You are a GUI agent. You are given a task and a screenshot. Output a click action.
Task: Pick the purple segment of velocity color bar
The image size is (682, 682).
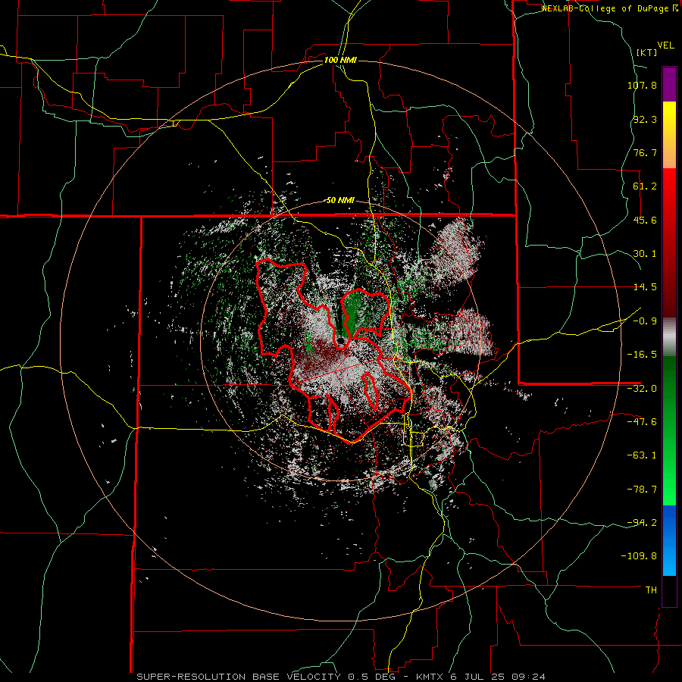tap(669, 84)
